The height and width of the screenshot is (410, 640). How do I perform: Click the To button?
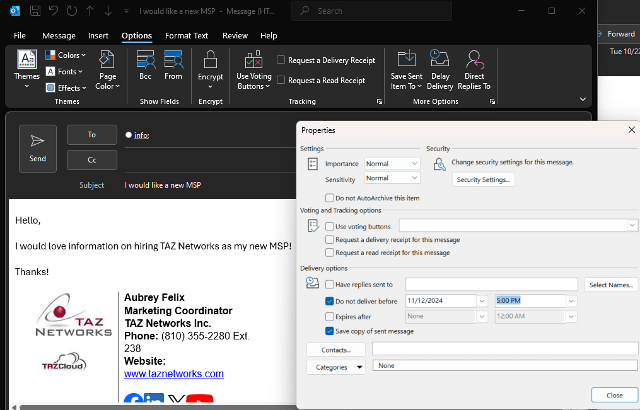click(x=92, y=135)
